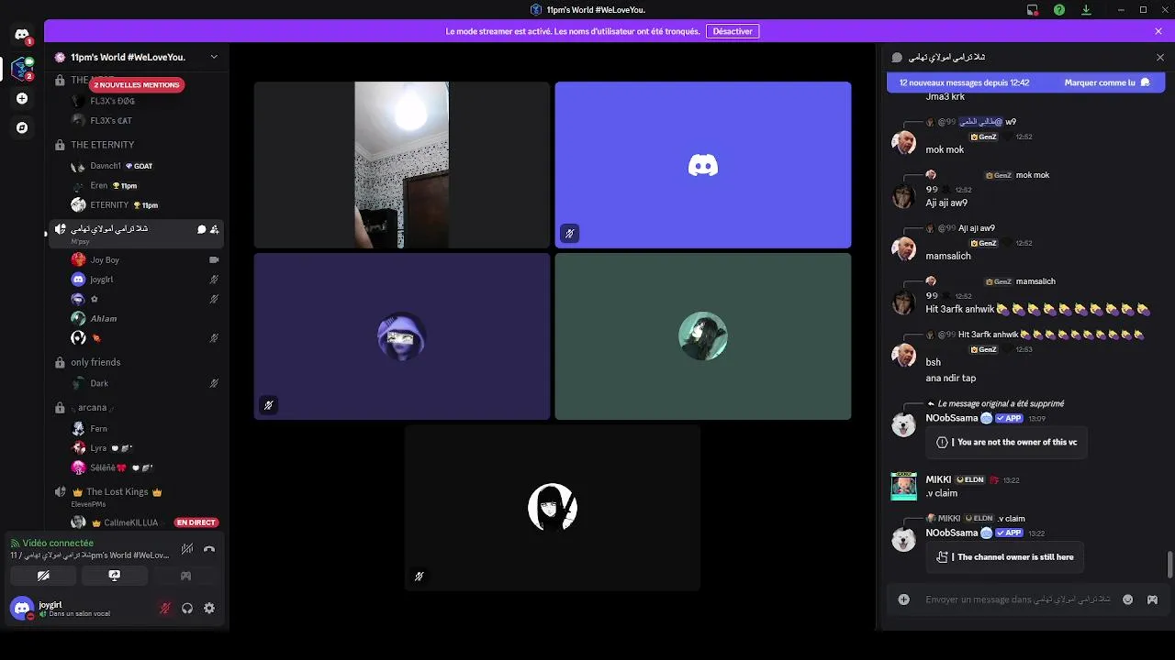Image resolution: width=1175 pixels, height=660 pixels.
Task: Select the 11pm's World server icon
Action: [22, 69]
